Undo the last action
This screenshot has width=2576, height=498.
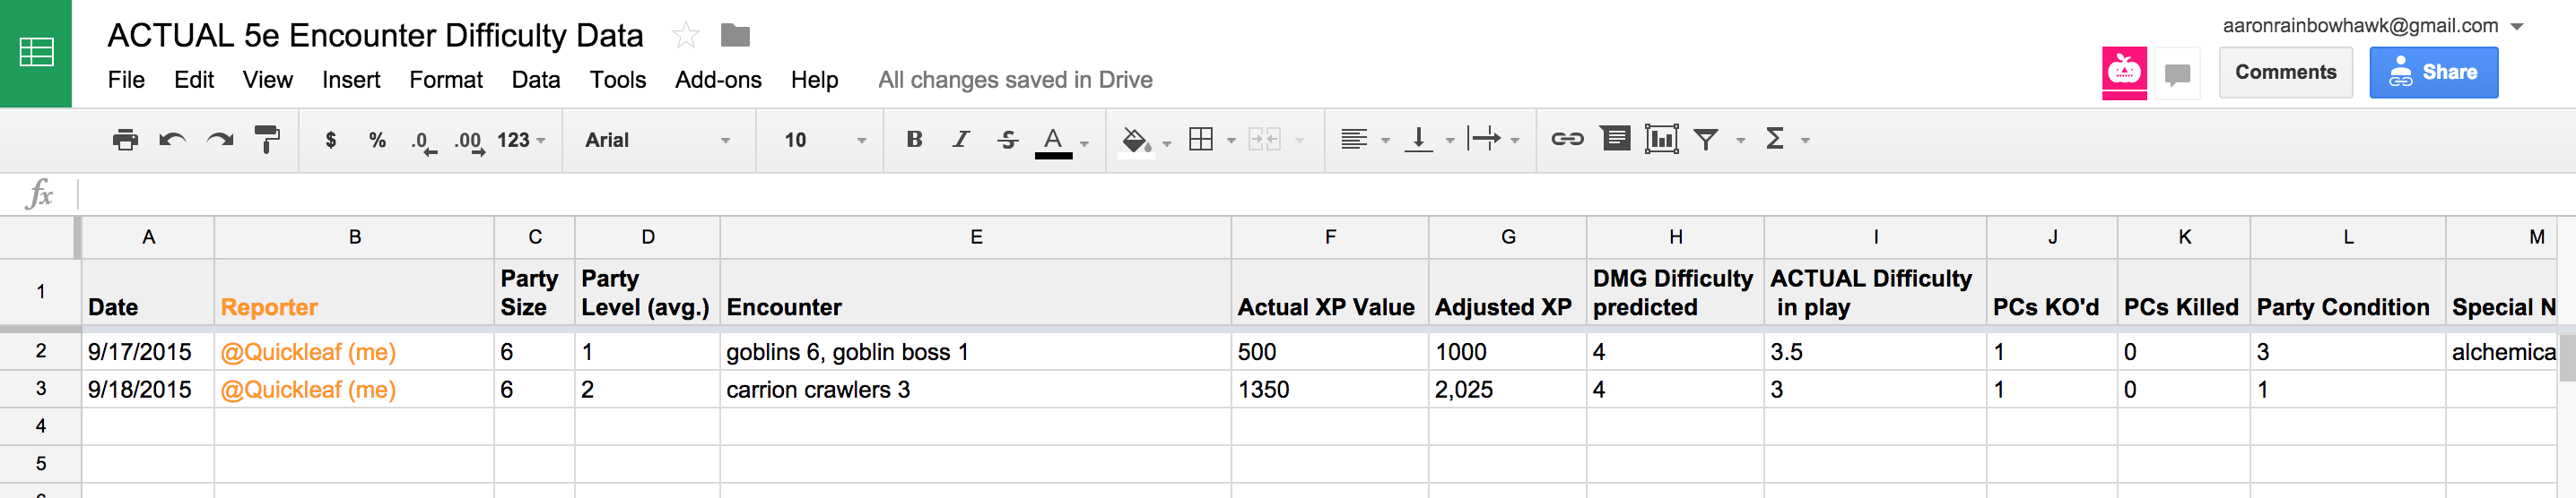[x=173, y=140]
